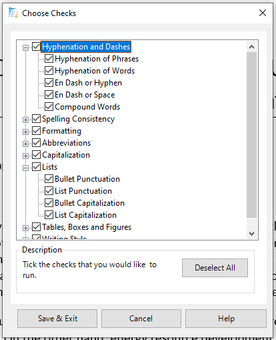Viewport: 276px width, 340px height.
Task: Toggle the En Dash or Space checkbox
Action: (49, 95)
